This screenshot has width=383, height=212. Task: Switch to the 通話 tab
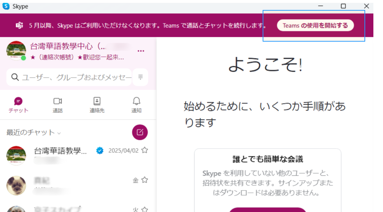pyautogui.click(x=57, y=105)
